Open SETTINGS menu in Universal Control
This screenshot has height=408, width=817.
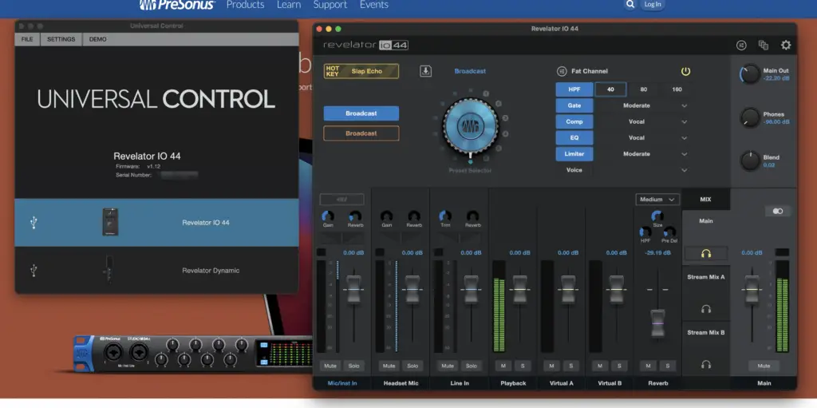click(x=61, y=39)
